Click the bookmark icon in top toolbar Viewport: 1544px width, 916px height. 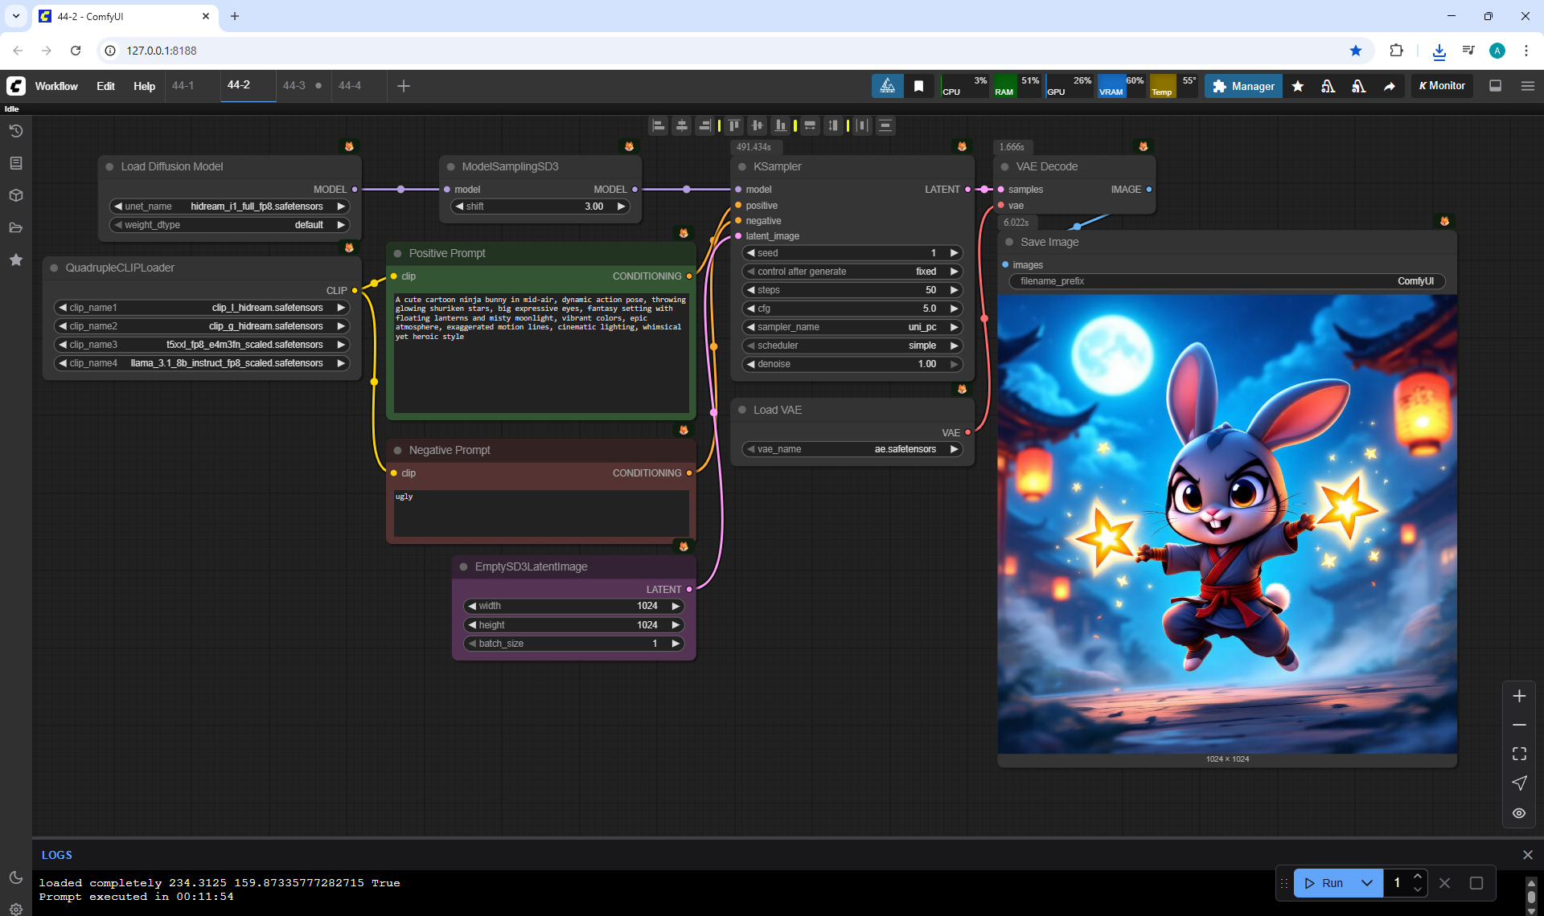tap(918, 86)
